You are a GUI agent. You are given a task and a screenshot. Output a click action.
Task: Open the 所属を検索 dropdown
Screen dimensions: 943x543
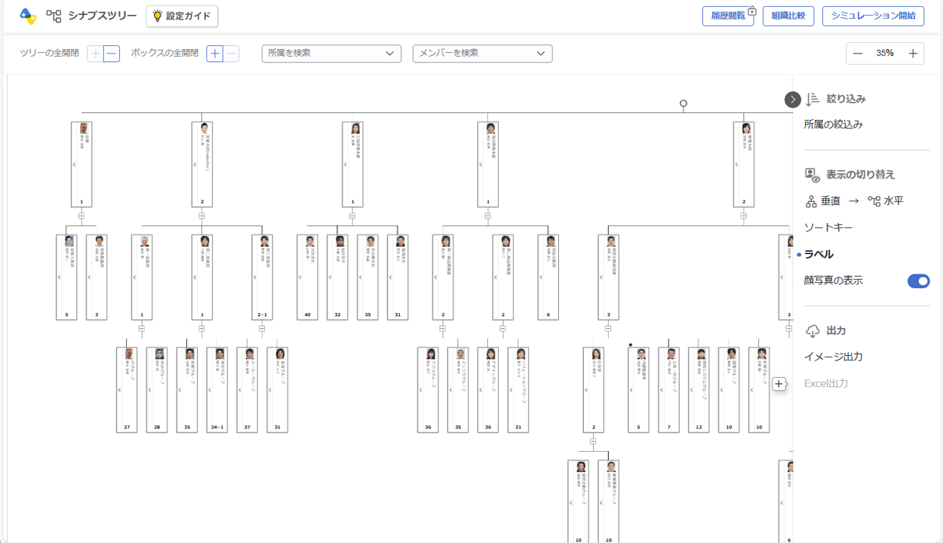coord(331,54)
